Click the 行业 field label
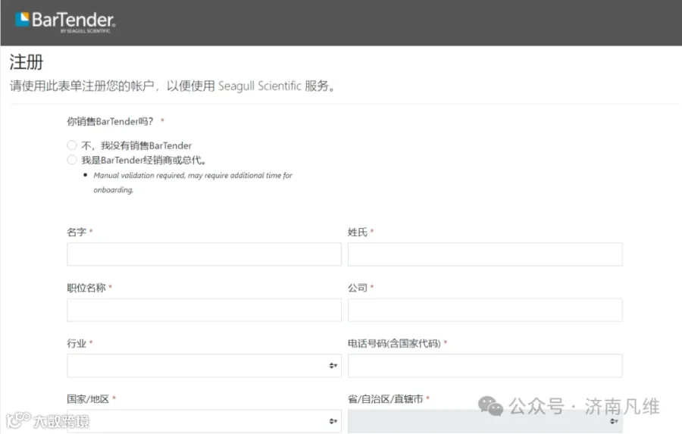 pos(77,344)
